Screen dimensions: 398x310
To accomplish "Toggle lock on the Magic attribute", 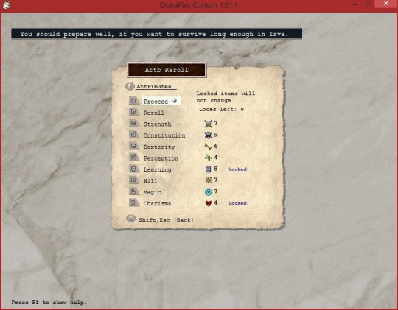I will pyautogui.click(x=152, y=192).
